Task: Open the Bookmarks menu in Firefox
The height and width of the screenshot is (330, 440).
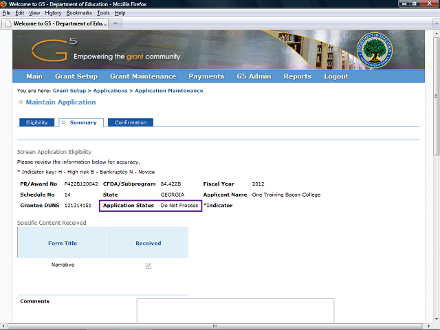Action: coord(79,13)
